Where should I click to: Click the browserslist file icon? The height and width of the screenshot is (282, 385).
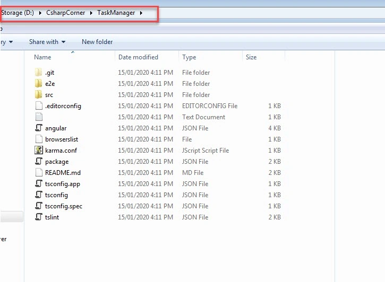(x=39, y=139)
